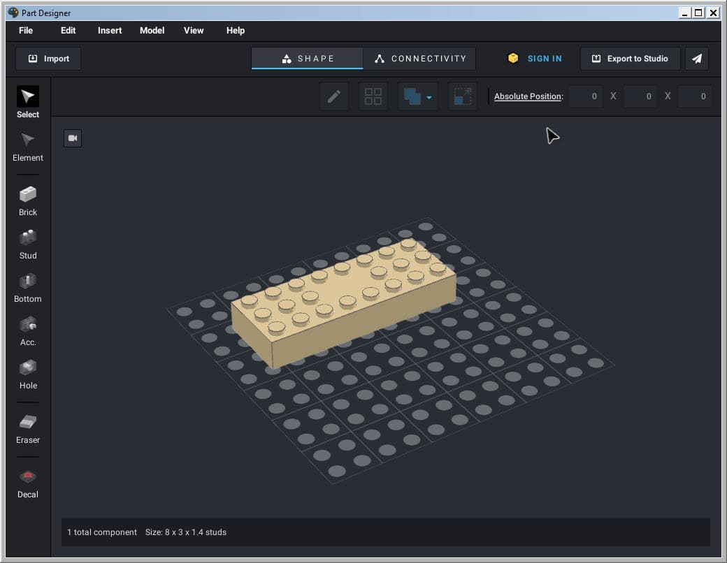Pick the Stud tool
Image resolution: width=727 pixels, height=563 pixels.
coord(28,244)
